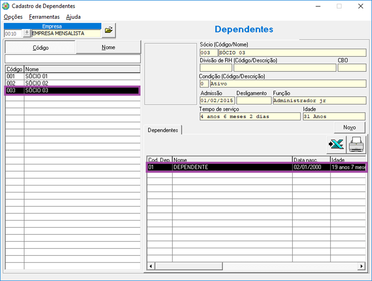Viewport: 372px width, 281px height.
Task: Export dependents to Excel icon
Action: (336, 144)
